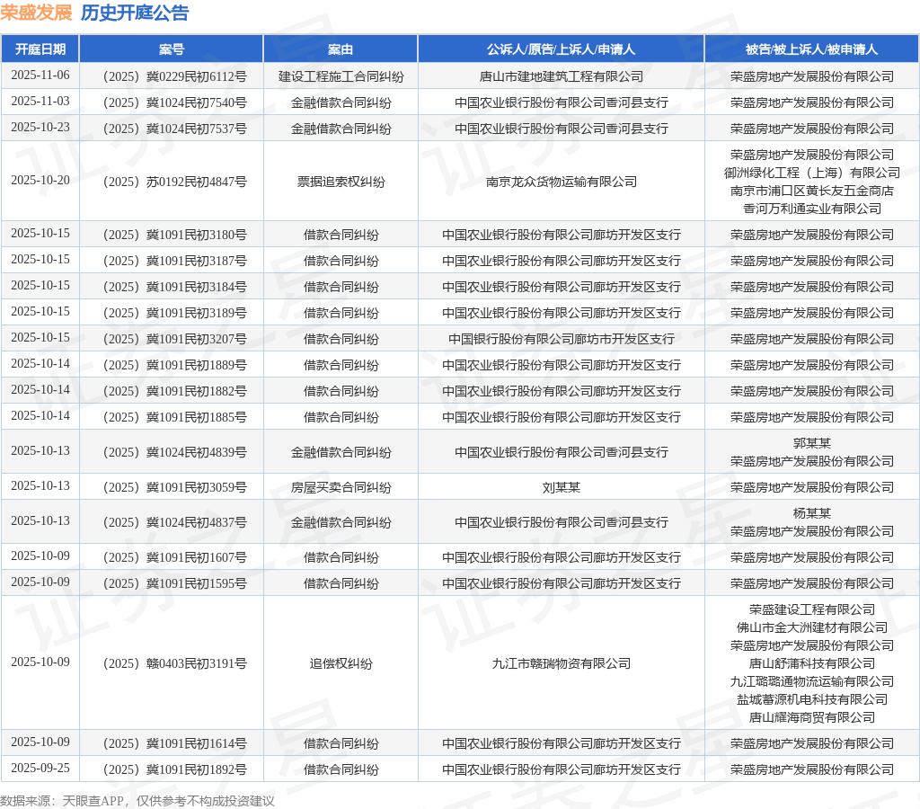This screenshot has width=920, height=809.
Task: Click the 被告/被上诉人/被申请人 header
Action: 811,49
